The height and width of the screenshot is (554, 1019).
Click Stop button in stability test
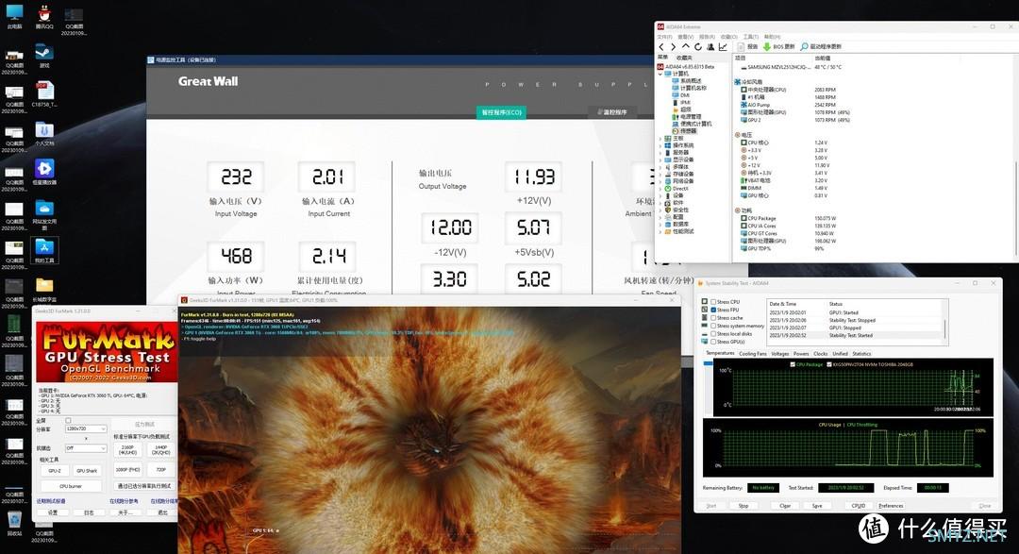click(x=743, y=505)
